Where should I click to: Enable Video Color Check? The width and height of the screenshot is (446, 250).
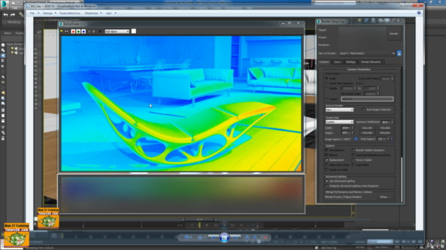pyautogui.click(x=327, y=165)
